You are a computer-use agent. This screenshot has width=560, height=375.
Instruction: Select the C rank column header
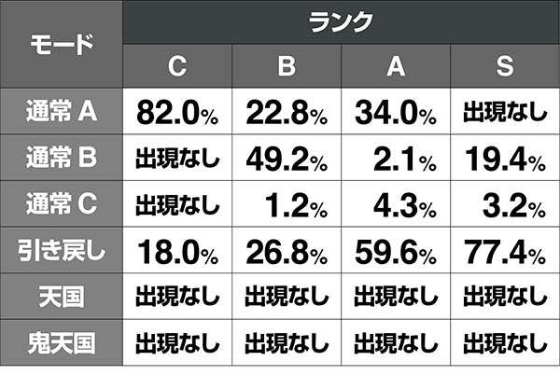pyautogui.click(x=177, y=66)
